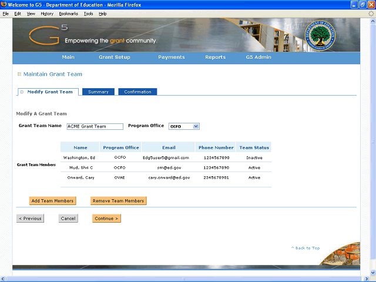The image size is (376, 282).
Task: Click the Team Status column header
Action: tap(254, 147)
